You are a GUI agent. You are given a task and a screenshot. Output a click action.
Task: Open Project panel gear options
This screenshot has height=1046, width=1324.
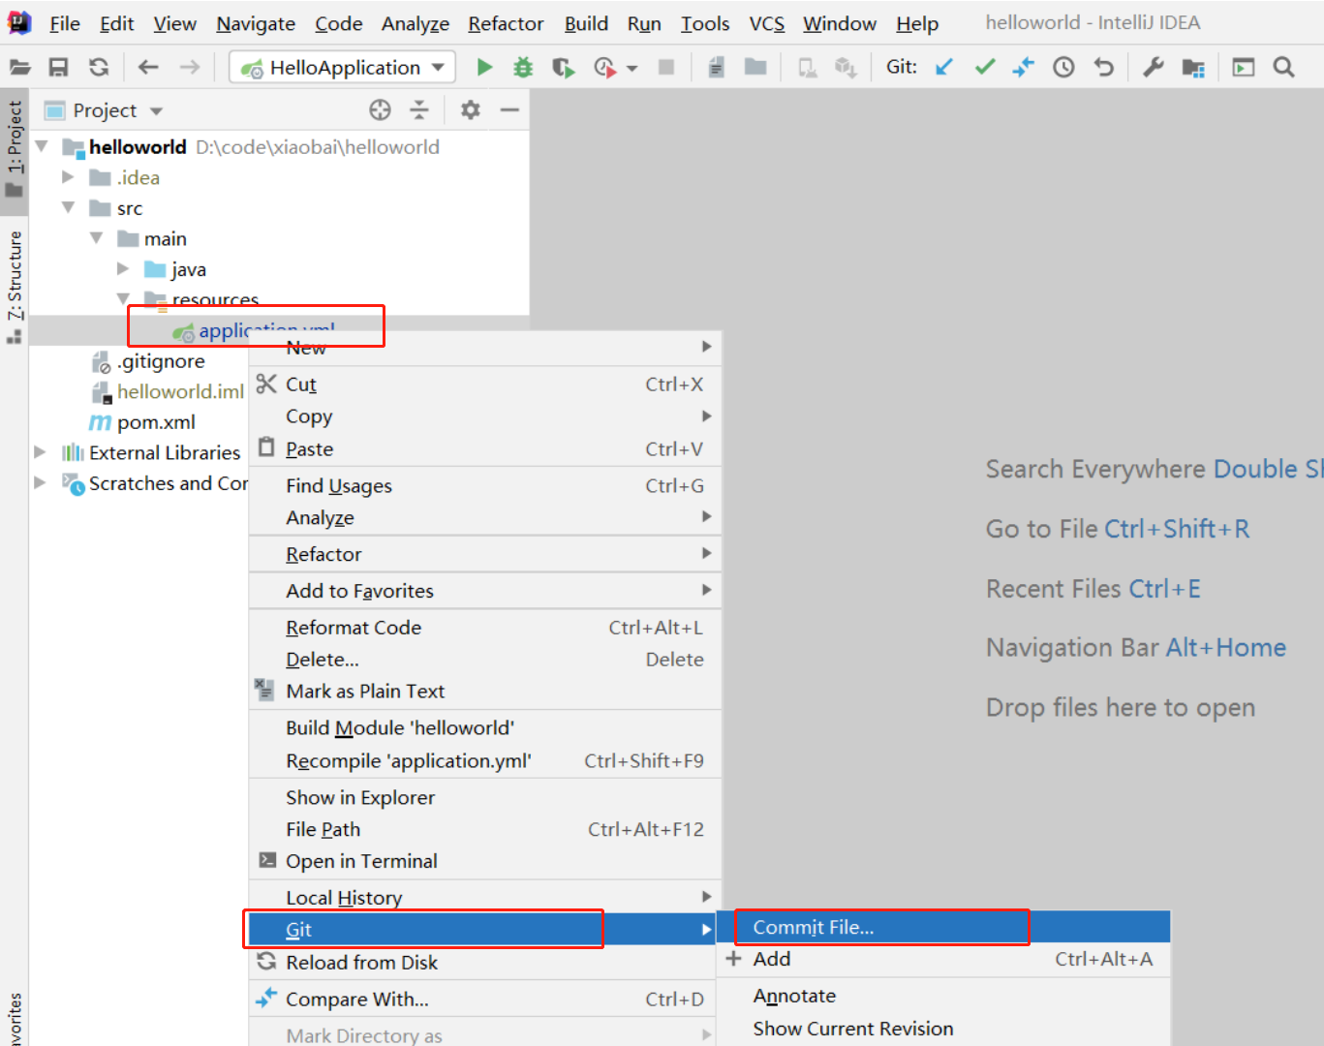(470, 110)
